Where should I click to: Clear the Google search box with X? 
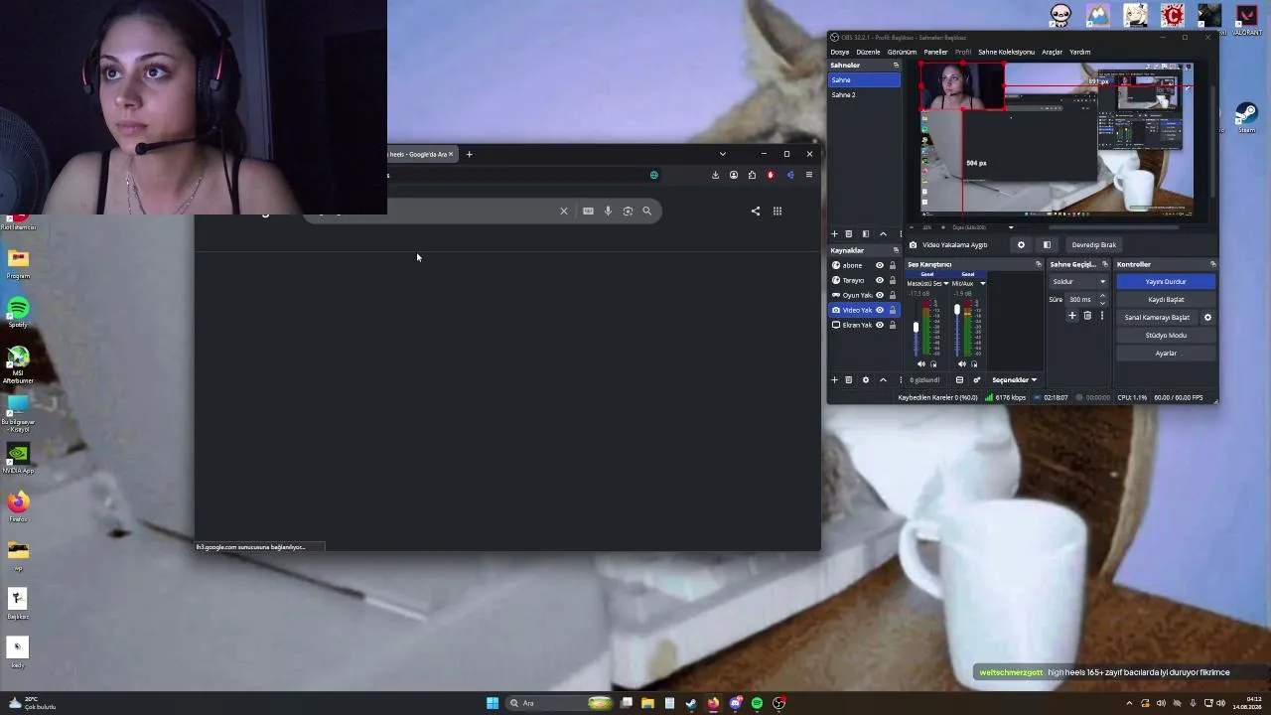(564, 211)
